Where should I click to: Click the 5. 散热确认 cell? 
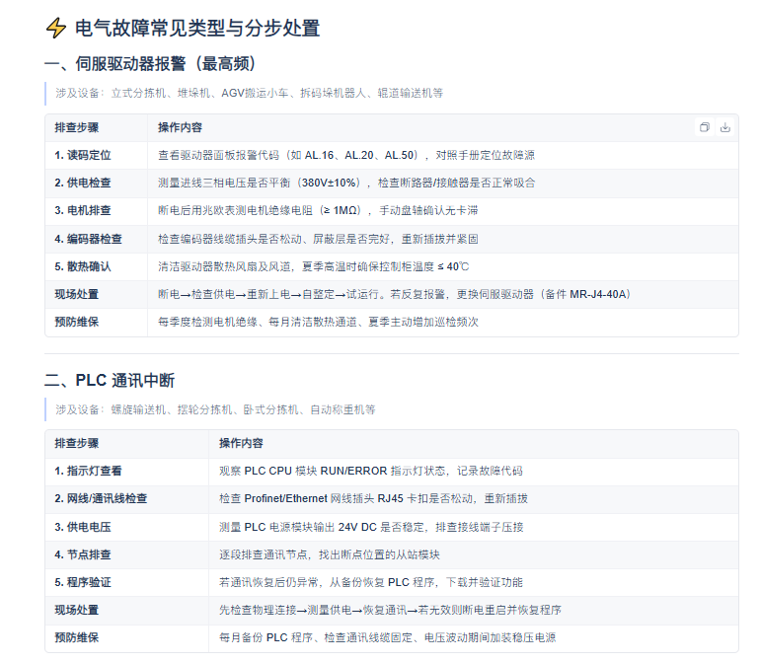click(x=97, y=266)
